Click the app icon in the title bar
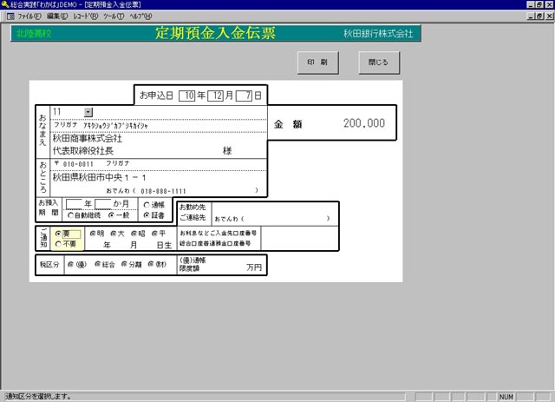 pyautogui.click(x=5, y=5)
